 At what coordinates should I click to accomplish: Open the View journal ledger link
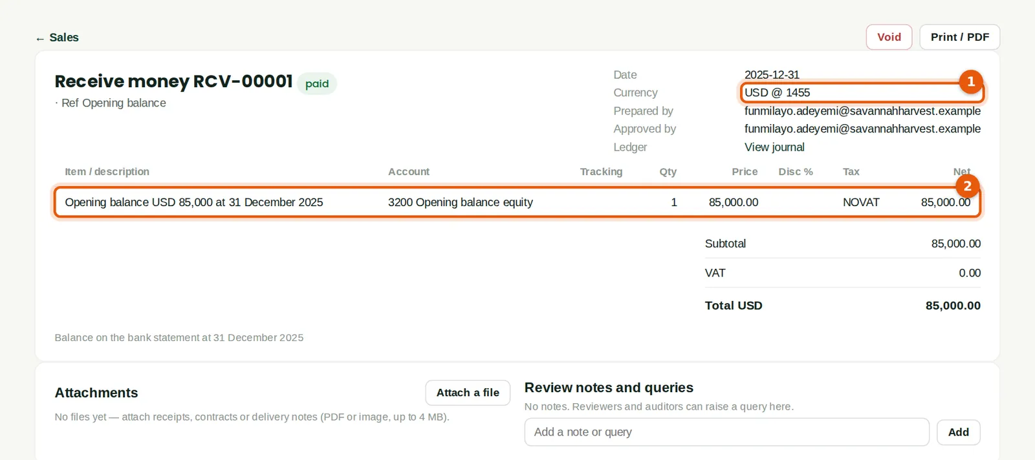point(774,147)
